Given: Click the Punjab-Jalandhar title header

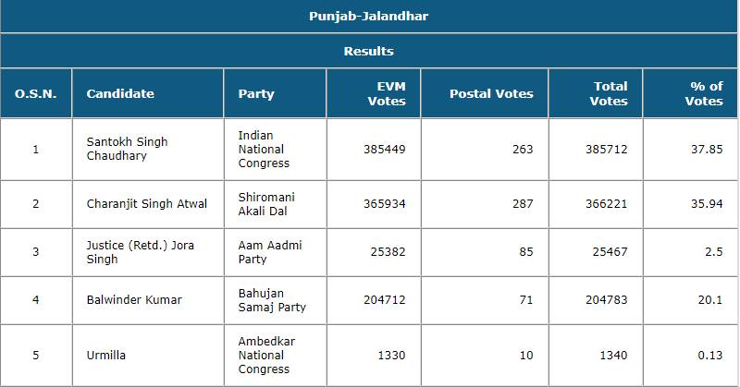Looking at the screenshot, I should pos(368,16).
